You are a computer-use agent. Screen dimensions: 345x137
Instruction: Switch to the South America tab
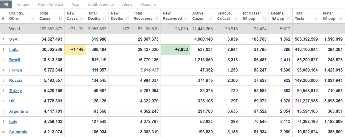(x=101, y=4)
